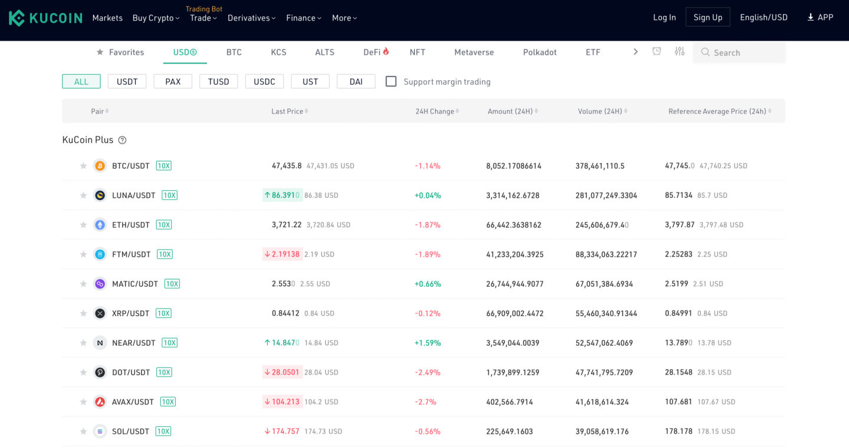Image resolution: width=849 pixels, height=448 pixels.
Task: Favorite BTC/USDT with the star
Action: [x=84, y=165]
